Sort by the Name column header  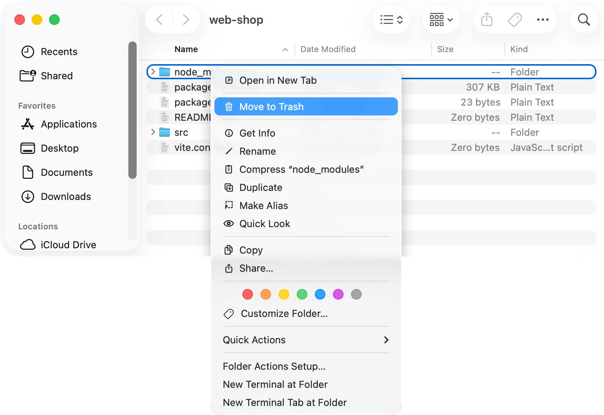[x=186, y=49]
